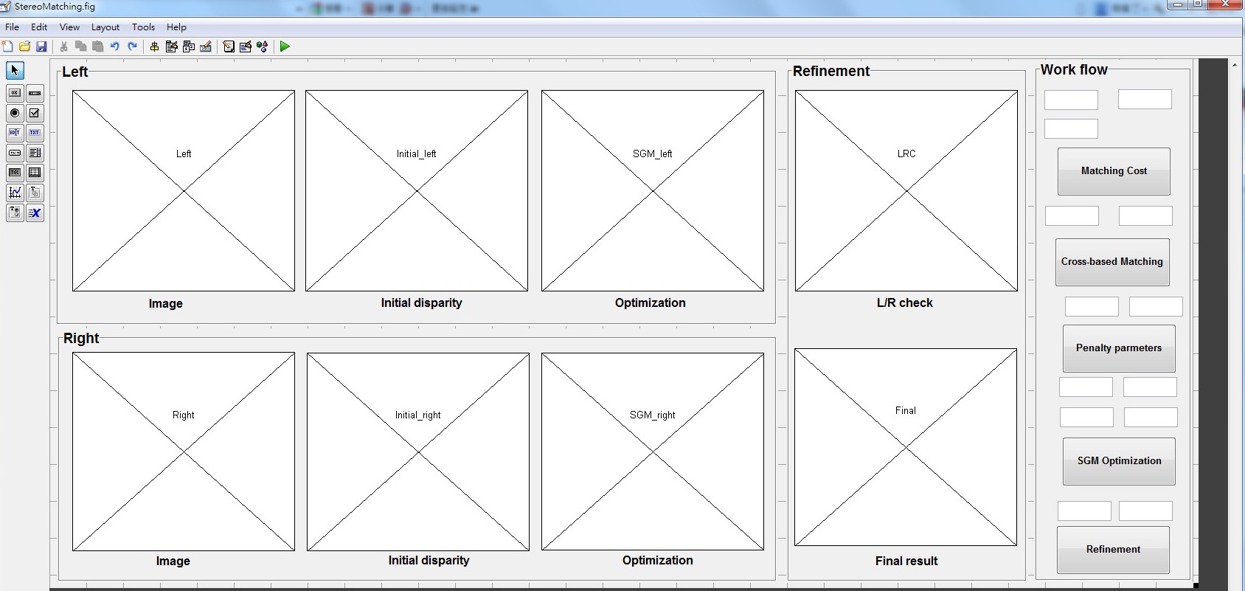Select the Initial_right axes
This screenshot has width=1245, height=591.
click(x=418, y=452)
